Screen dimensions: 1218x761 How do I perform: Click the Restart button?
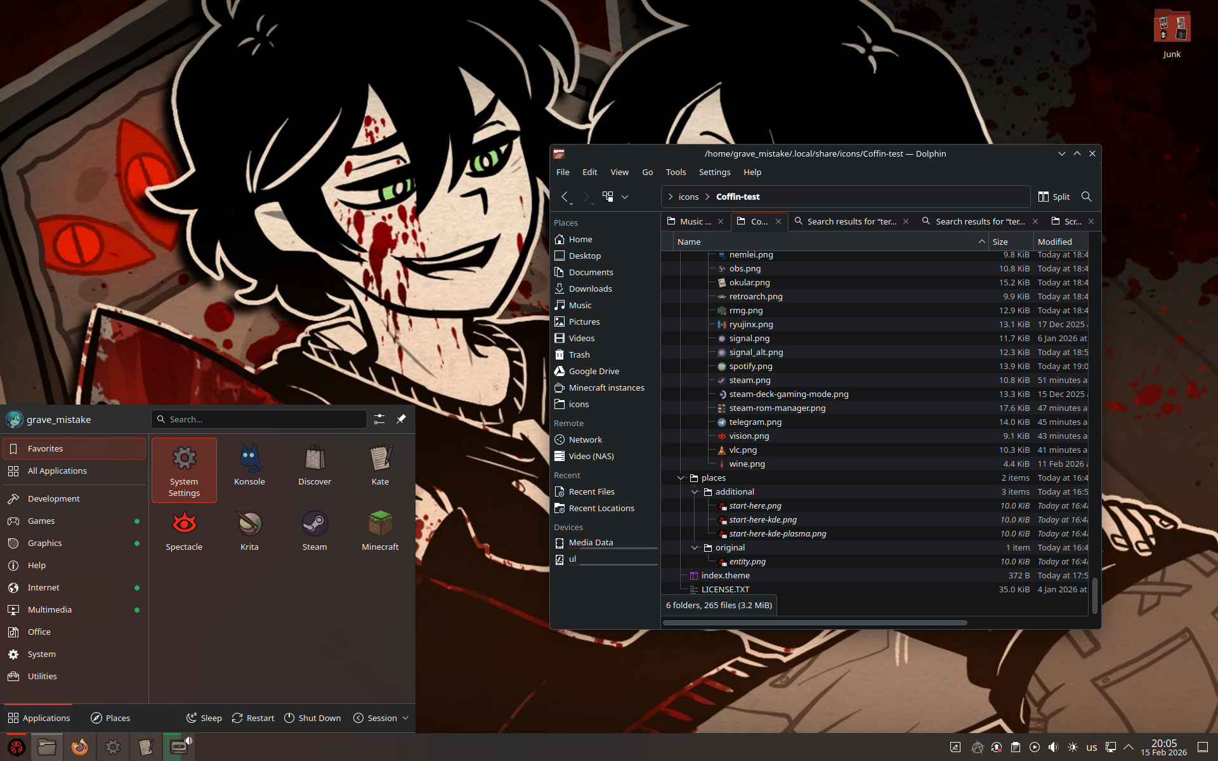tap(253, 718)
